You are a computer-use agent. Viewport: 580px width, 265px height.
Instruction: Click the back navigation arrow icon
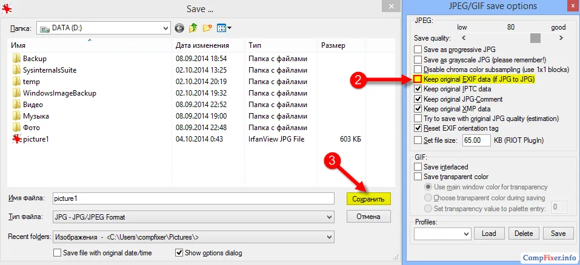(179, 28)
